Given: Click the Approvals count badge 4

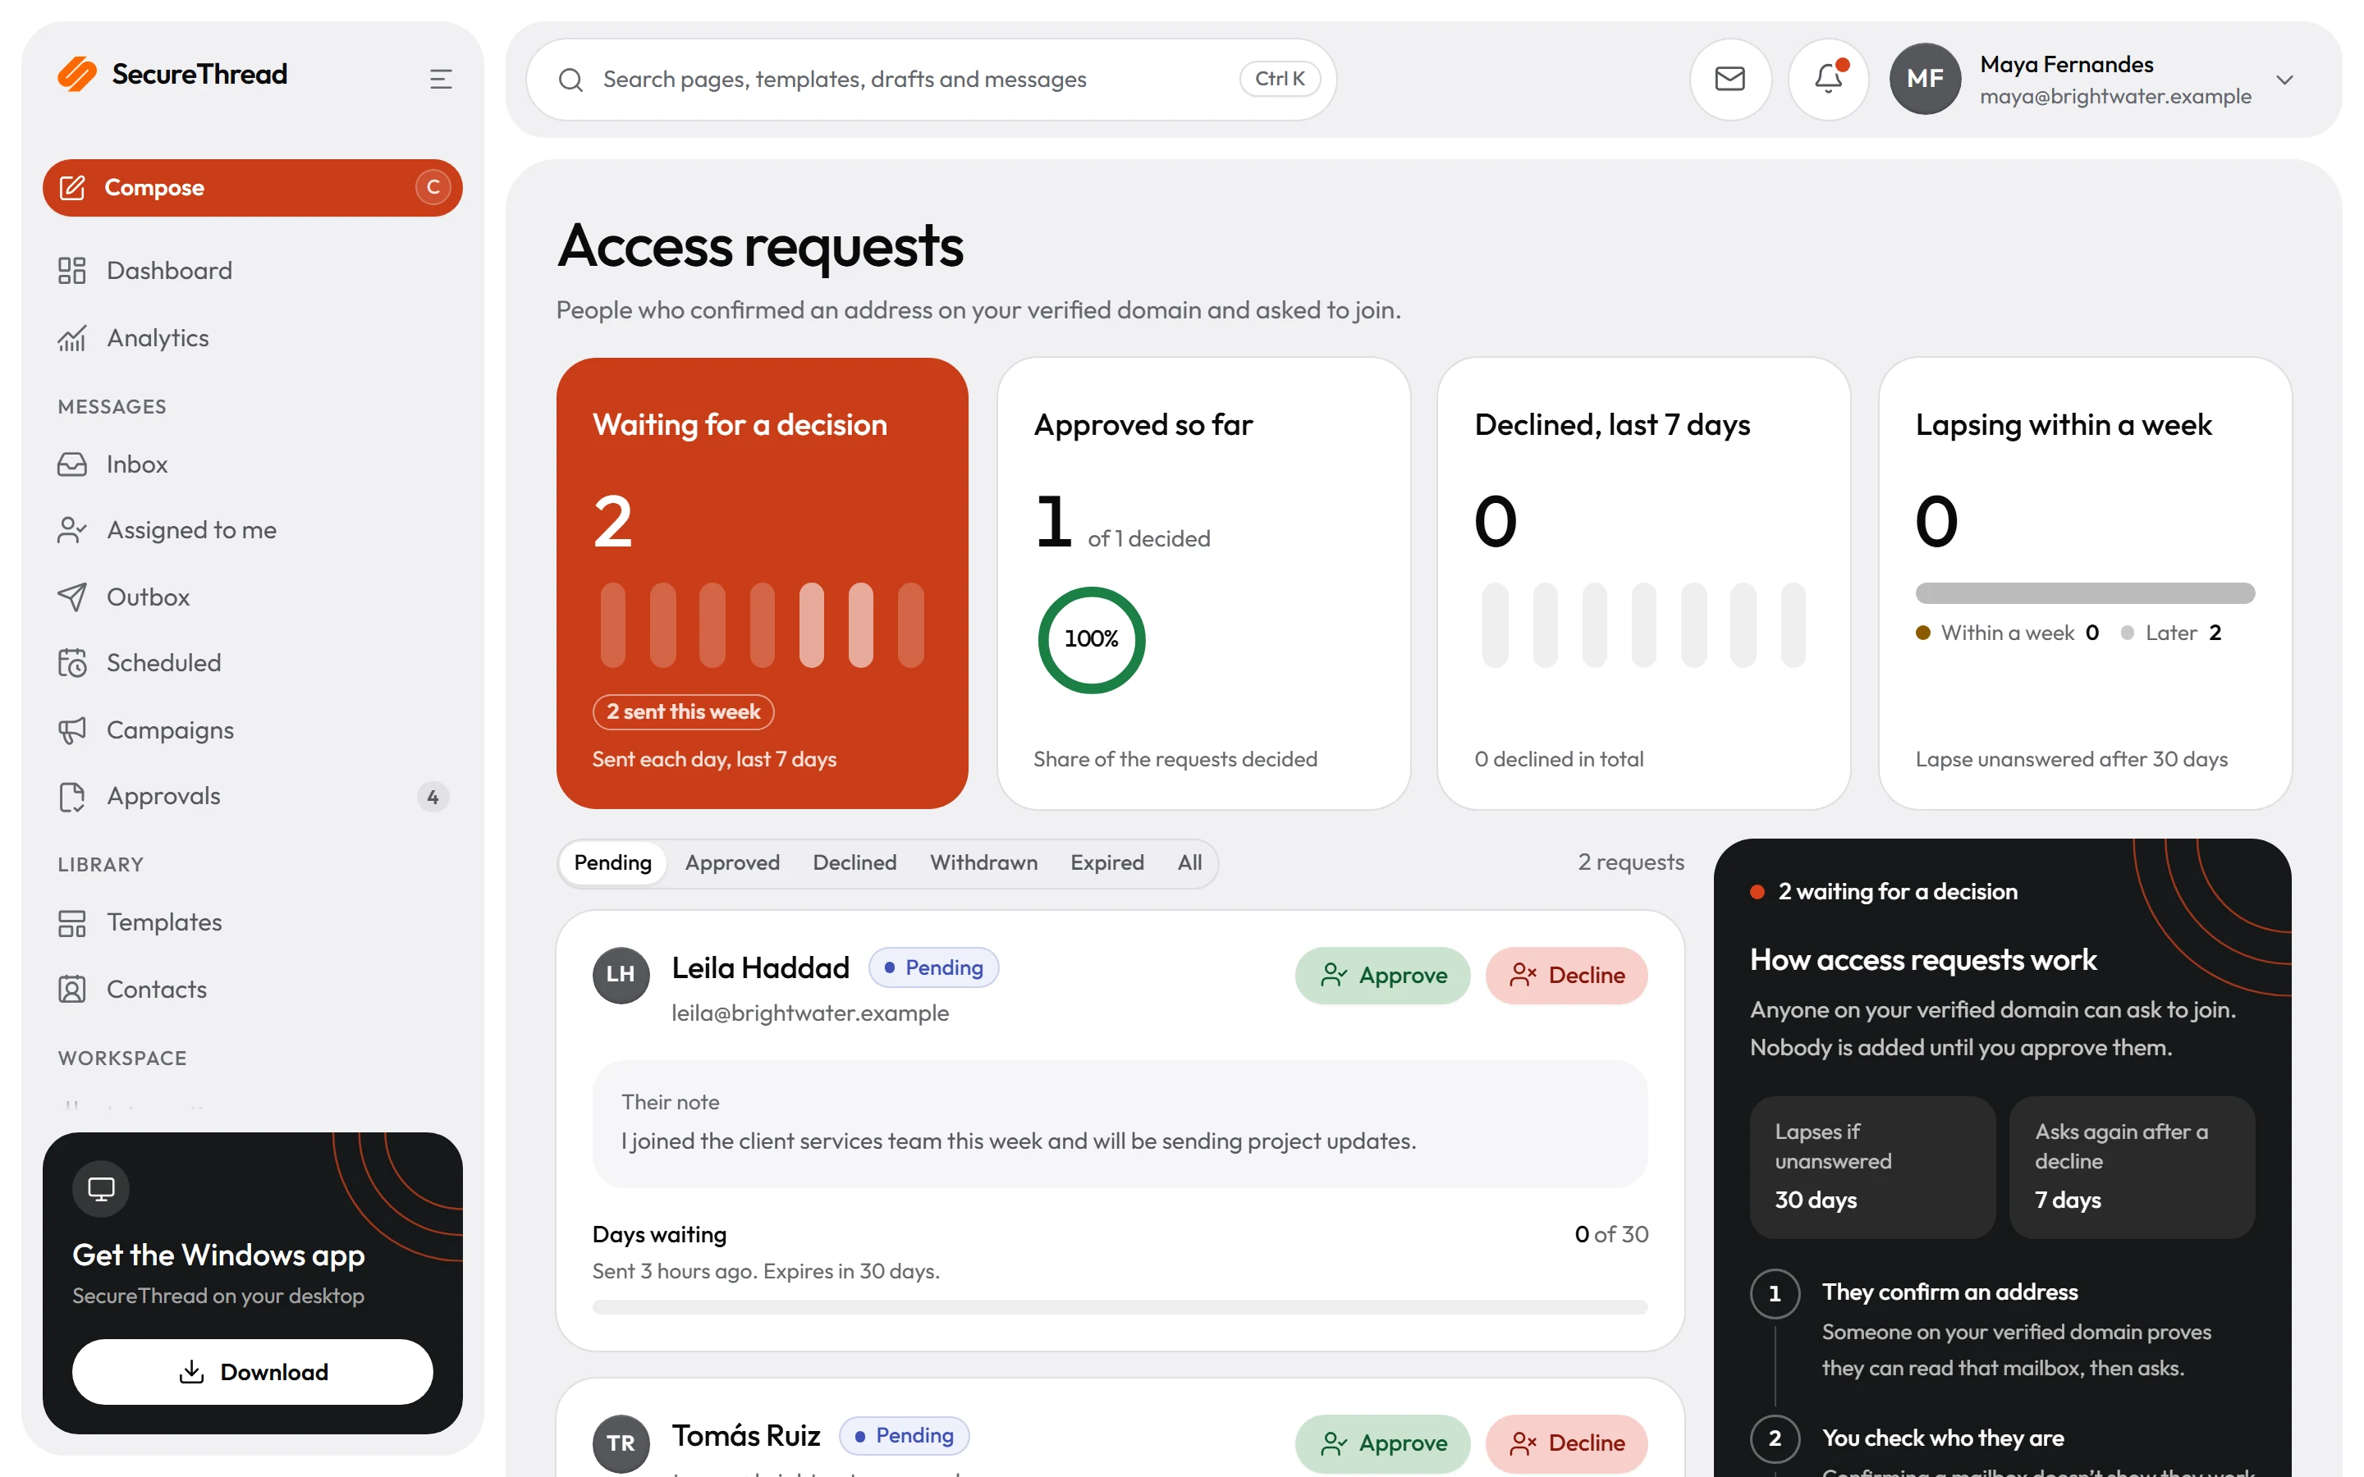Looking at the screenshot, I should click(432, 797).
